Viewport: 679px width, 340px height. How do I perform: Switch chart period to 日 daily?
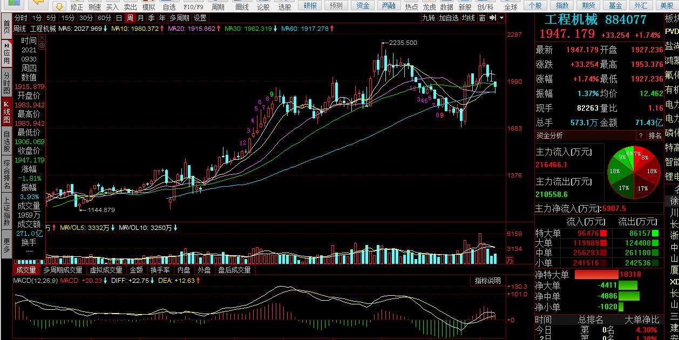pos(119,18)
